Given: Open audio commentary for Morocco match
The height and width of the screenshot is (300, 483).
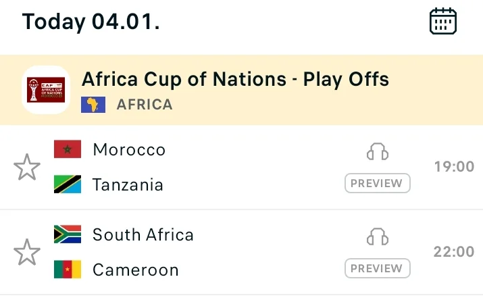Looking at the screenshot, I should [378, 151].
